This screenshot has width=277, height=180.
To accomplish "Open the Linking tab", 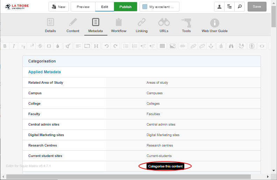I will 141,26.
